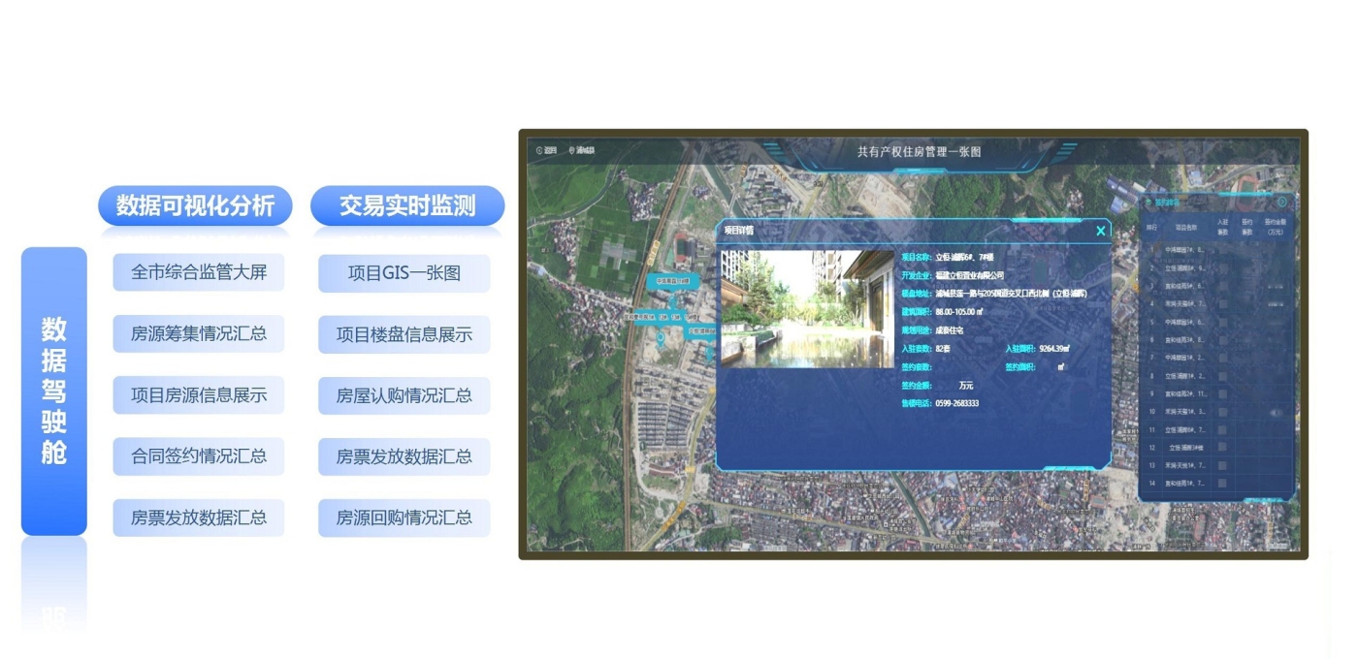Click the 浦城县 location pin icon
1358x659 pixels.
tap(572, 151)
